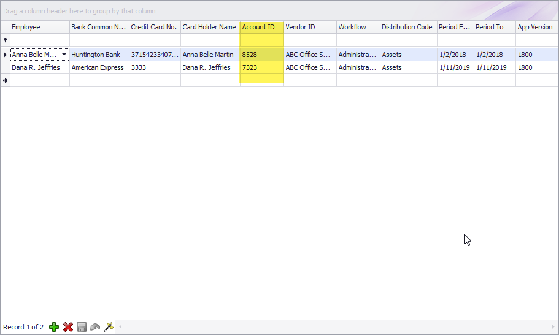Click the magic wand icon
The height and width of the screenshot is (335, 559).
[x=109, y=327]
